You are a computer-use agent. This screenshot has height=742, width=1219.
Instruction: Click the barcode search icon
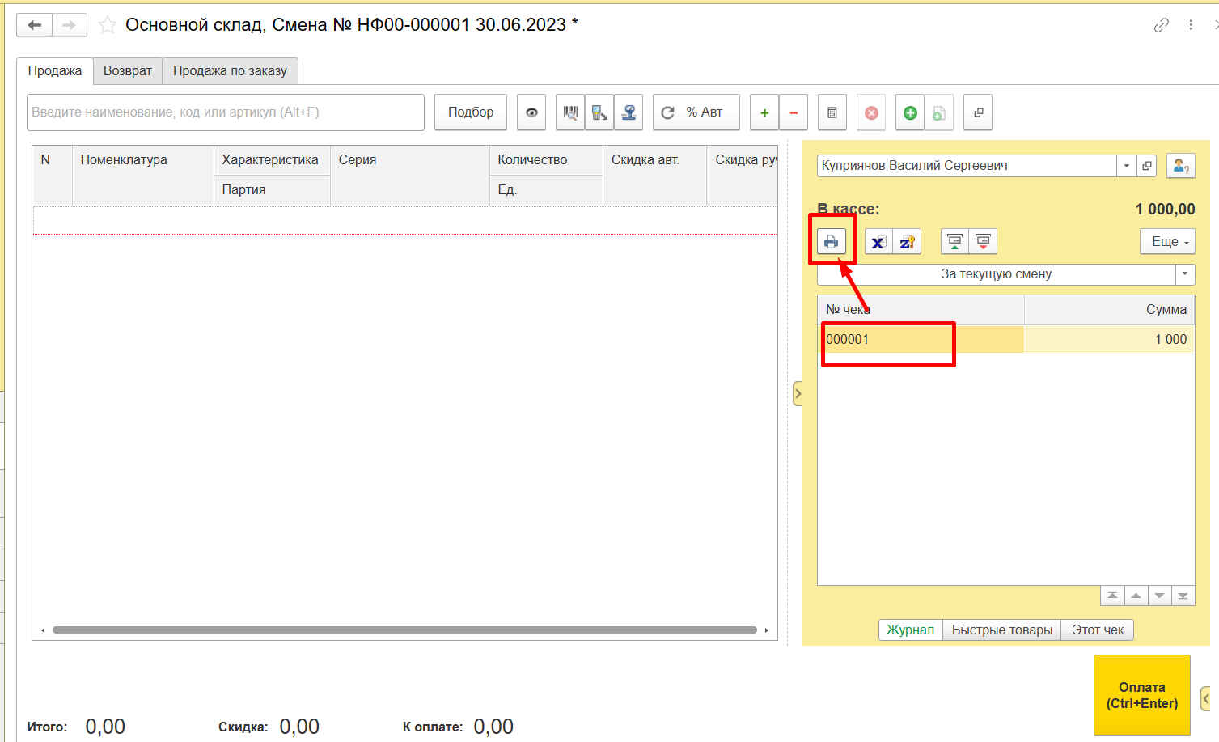pyautogui.click(x=570, y=112)
